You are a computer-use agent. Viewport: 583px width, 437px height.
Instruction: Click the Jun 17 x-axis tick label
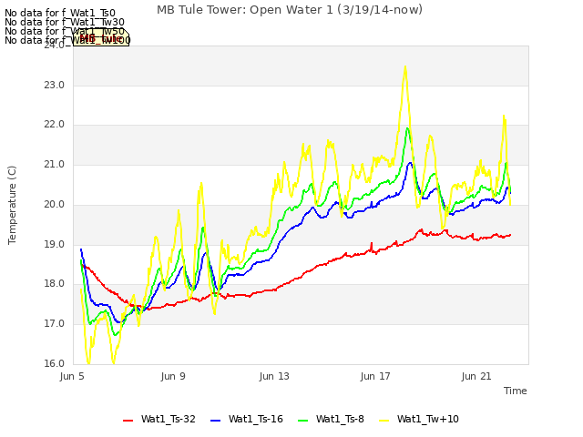point(375,376)
